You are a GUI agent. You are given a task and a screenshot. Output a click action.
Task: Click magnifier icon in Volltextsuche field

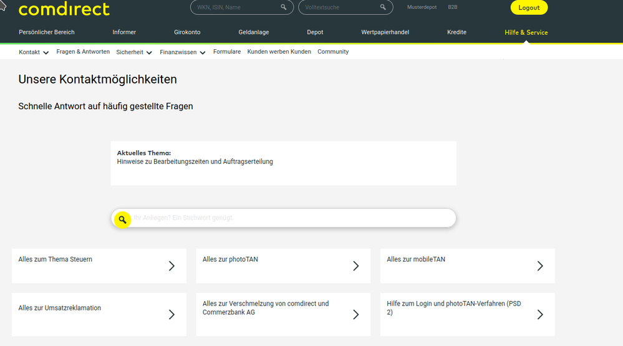383,7
